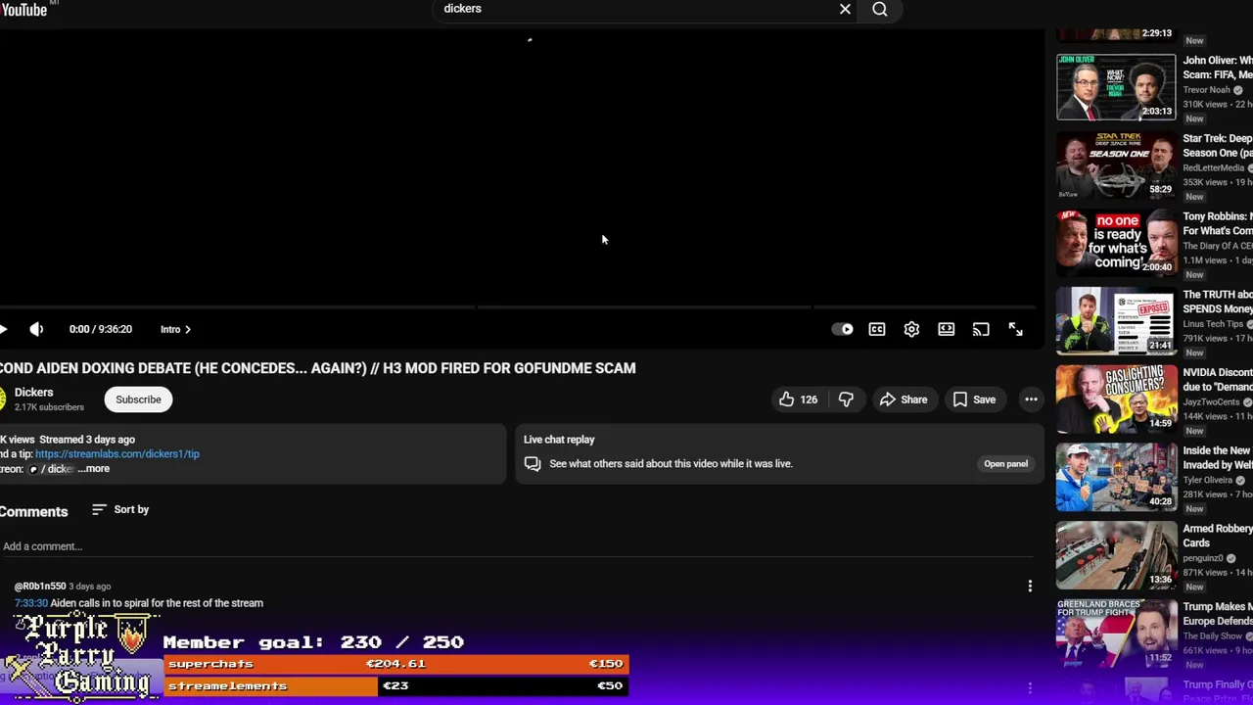Open the Star Trek Deep Space Nine thumbnail
Screen dimensions: 1253x705
tap(1116, 164)
